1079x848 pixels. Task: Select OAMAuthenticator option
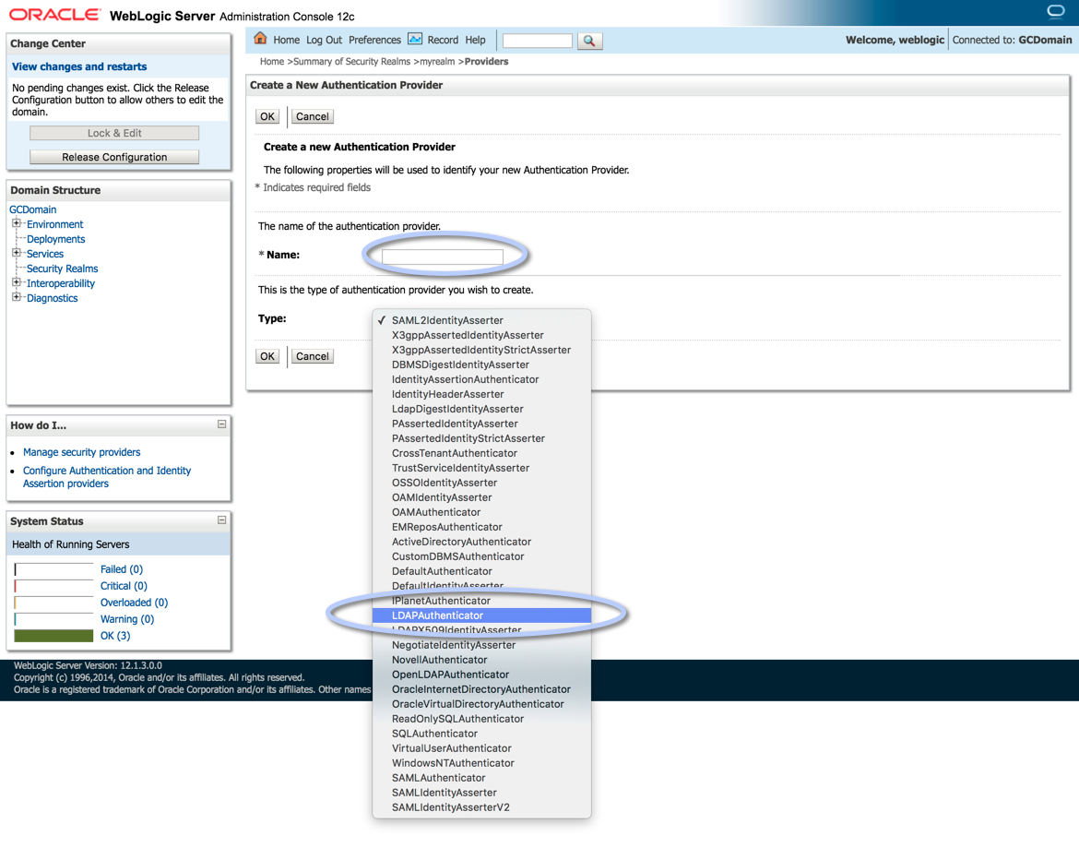[481, 512]
